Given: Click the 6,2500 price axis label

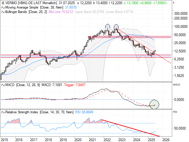Looking at the screenshot, I should [x=179, y=59].
